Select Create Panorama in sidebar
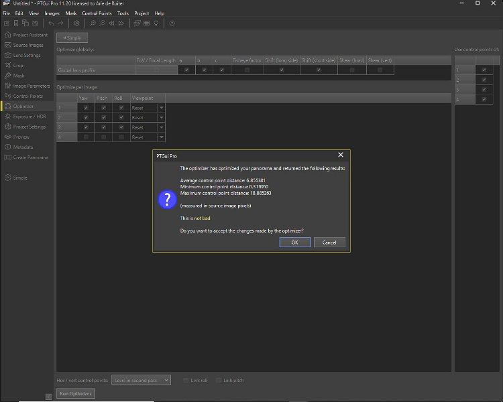503x402 pixels. pos(31,157)
